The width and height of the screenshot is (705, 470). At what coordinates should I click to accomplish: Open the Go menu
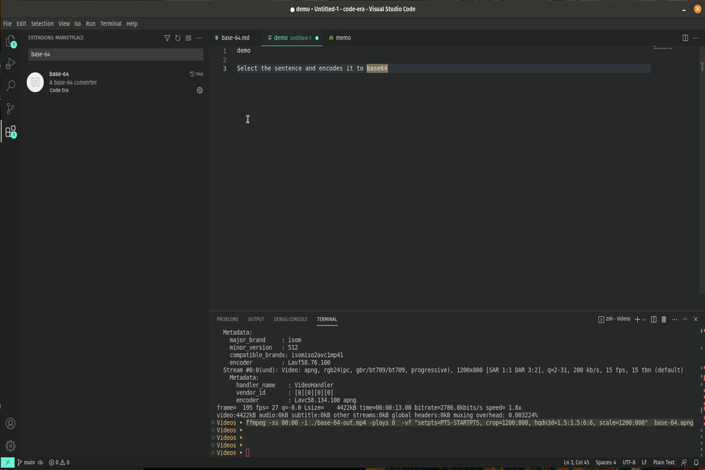click(78, 24)
